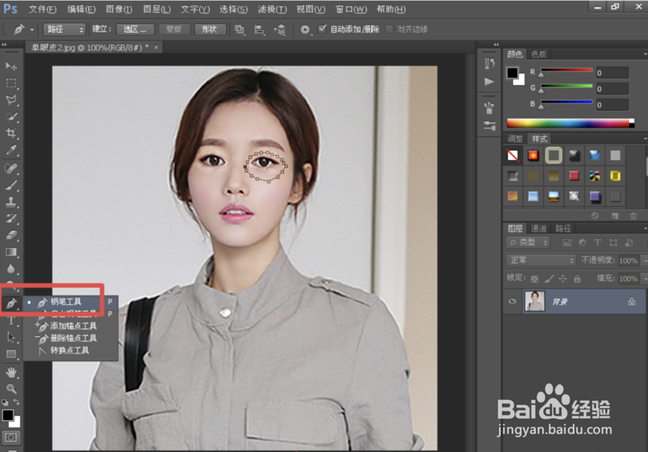Click the foreground color swatch in Color panel
The width and height of the screenshot is (648, 452).
[513, 73]
